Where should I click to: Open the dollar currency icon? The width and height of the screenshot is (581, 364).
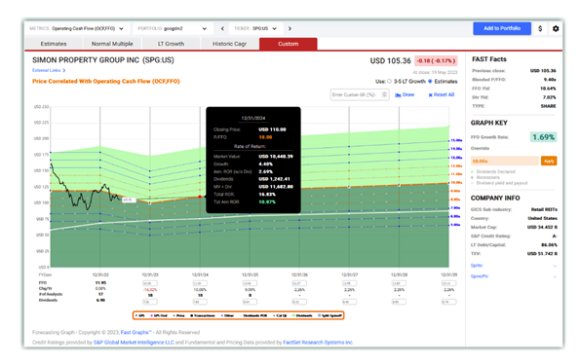click(x=540, y=28)
